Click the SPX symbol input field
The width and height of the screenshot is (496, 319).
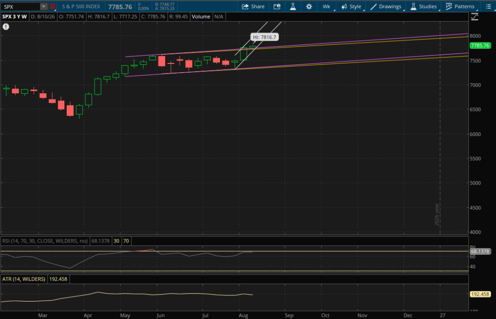[x=21, y=6]
